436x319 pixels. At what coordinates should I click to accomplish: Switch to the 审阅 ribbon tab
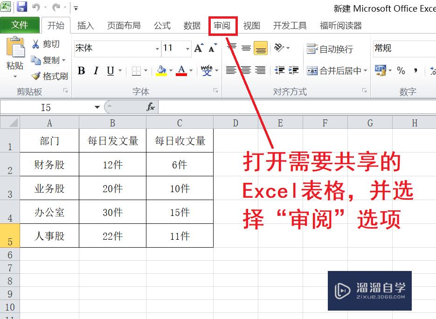223,26
